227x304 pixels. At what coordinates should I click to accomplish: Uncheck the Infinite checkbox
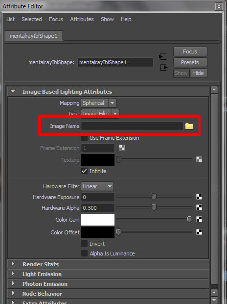(x=84, y=171)
